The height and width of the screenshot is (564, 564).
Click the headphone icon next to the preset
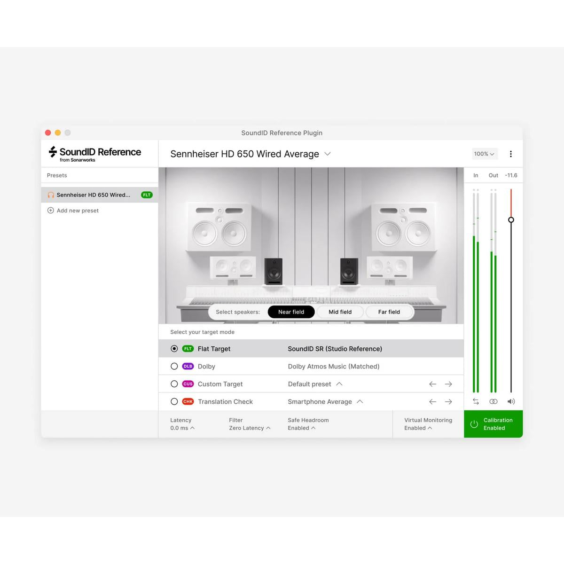click(50, 195)
